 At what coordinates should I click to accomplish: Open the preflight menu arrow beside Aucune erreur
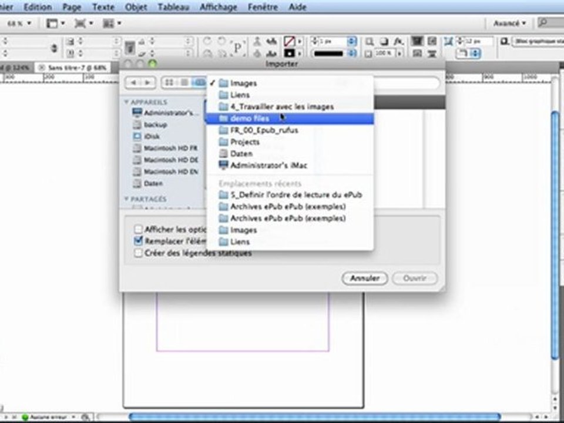(x=74, y=417)
